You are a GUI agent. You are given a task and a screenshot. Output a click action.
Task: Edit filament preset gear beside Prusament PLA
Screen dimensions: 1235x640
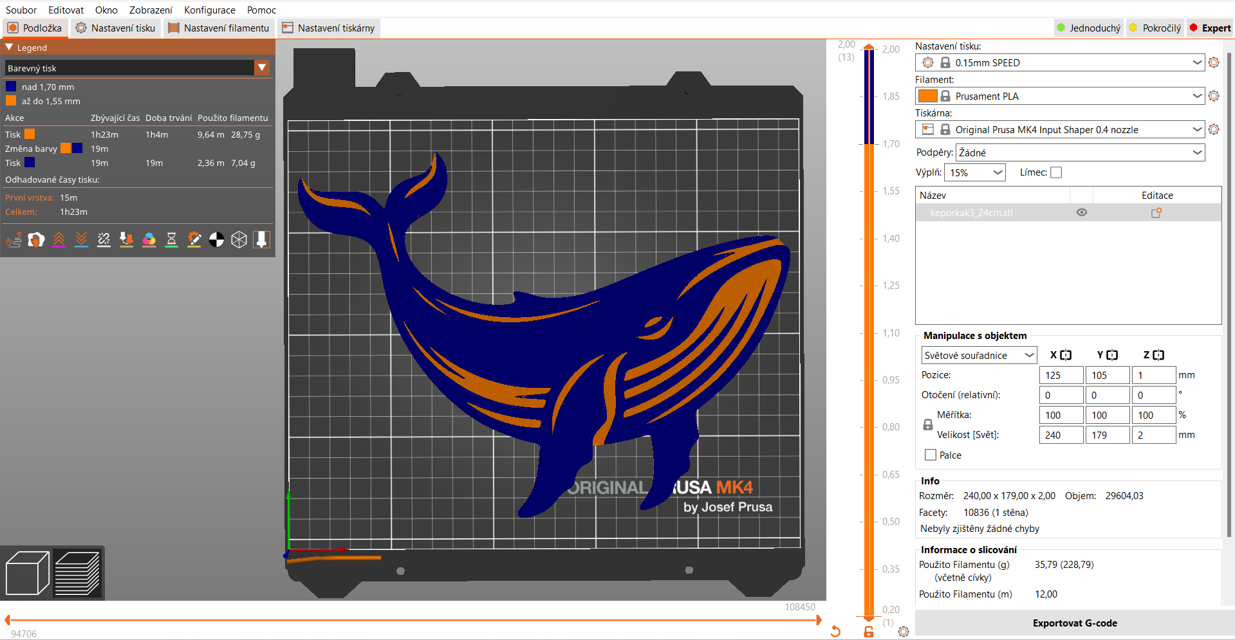[x=1214, y=96]
